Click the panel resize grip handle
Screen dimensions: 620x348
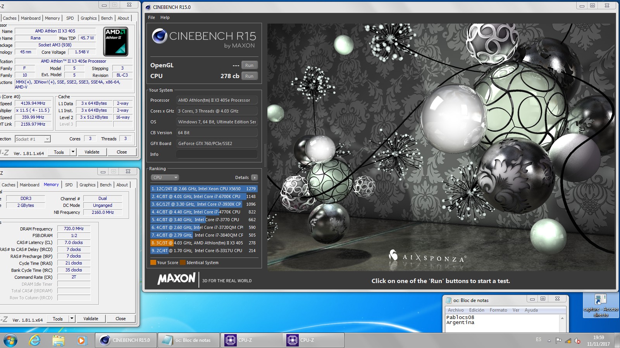[x=265, y=155]
